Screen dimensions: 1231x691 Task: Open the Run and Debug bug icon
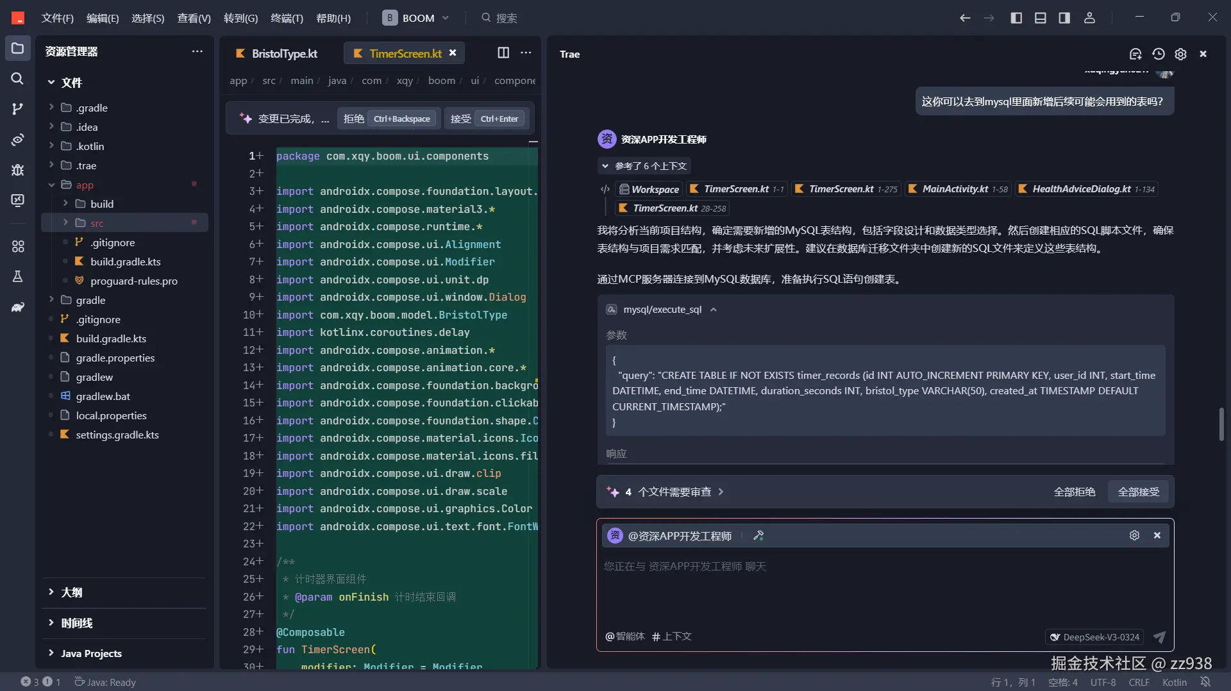[17, 170]
